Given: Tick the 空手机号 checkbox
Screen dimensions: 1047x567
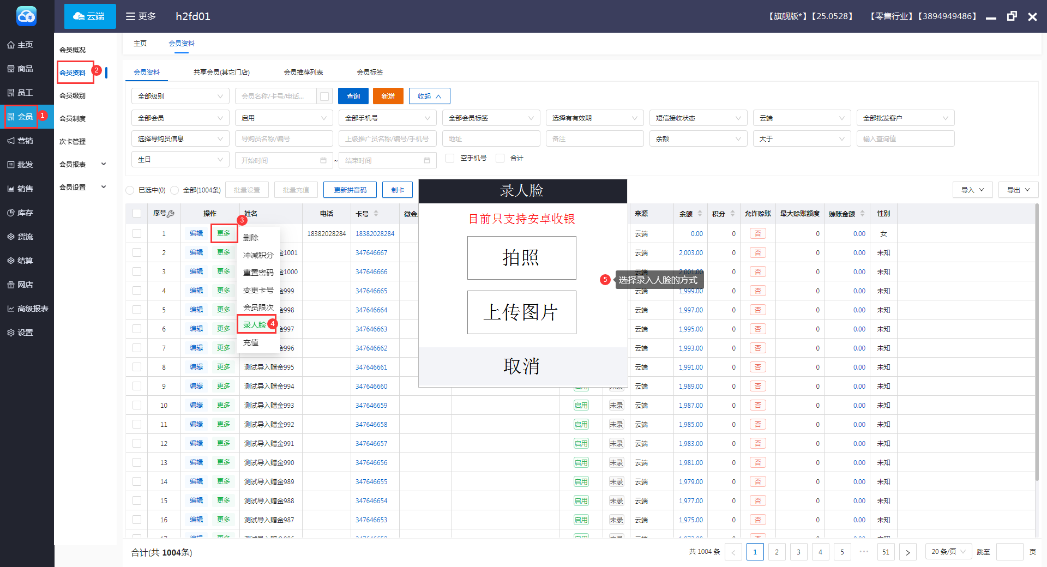Looking at the screenshot, I should pyautogui.click(x=450, y=158).
